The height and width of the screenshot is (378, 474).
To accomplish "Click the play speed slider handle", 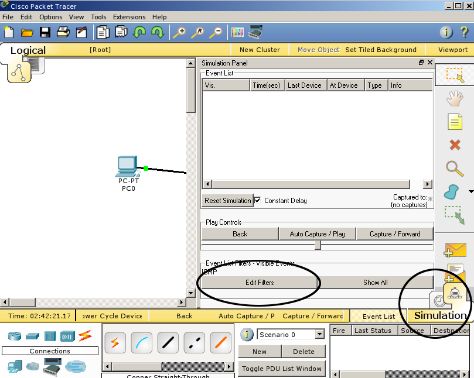I will [x=318, y=245].
